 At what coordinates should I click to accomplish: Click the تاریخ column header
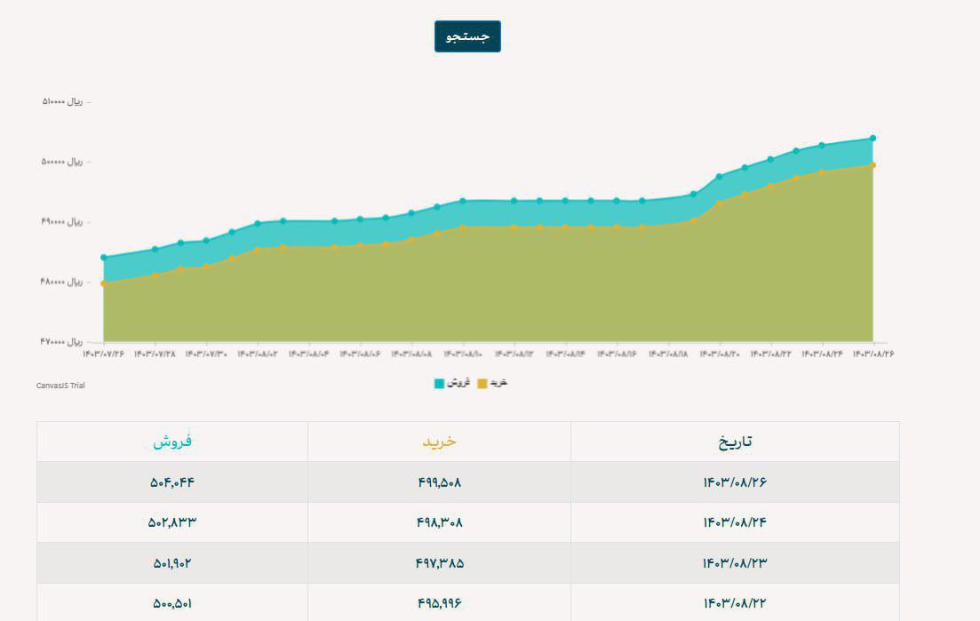[735, 442]
